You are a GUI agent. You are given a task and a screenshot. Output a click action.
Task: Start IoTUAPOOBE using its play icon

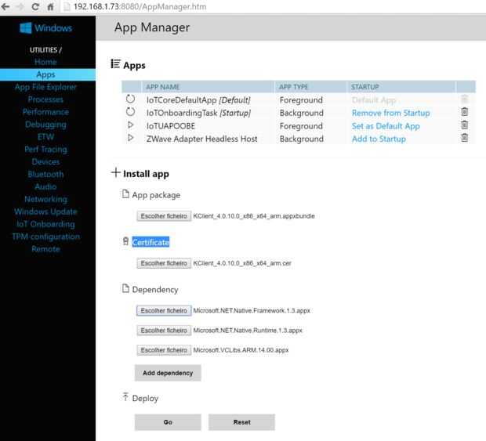click(131, 125)
